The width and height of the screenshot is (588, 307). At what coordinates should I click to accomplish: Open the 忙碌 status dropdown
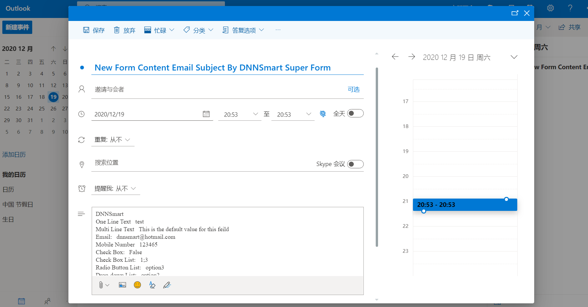point(159,30)
